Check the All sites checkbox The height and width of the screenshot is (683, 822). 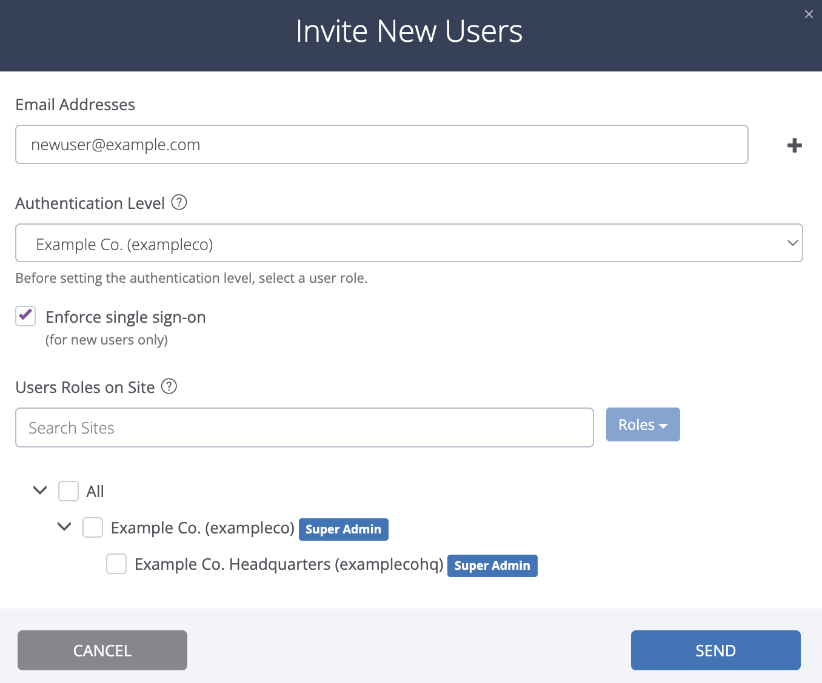pos(68,491)
